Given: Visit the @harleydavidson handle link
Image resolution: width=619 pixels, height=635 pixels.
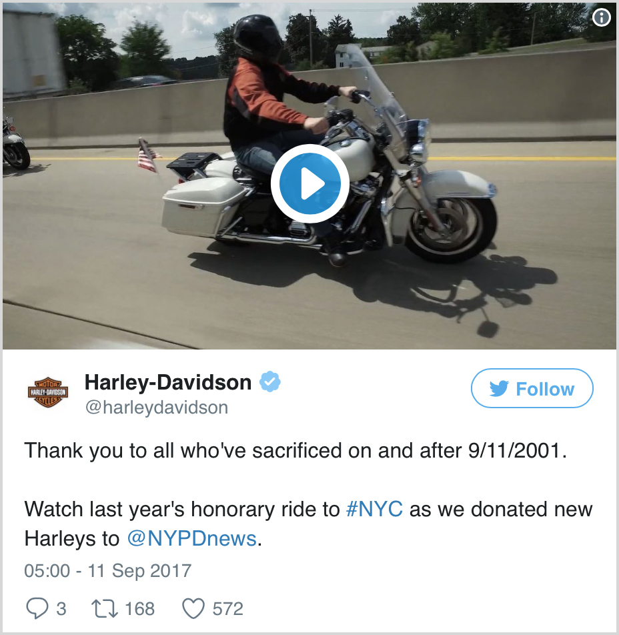Looking at the screenshot, I should (x=156, y=408).
